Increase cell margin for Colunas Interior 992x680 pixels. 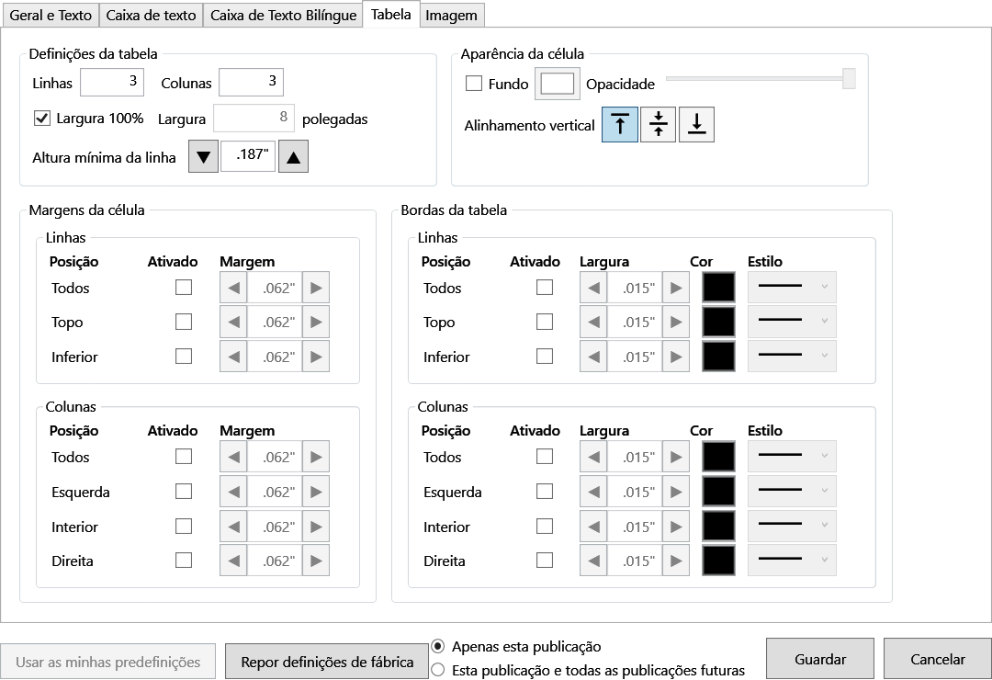coord(316,527)
